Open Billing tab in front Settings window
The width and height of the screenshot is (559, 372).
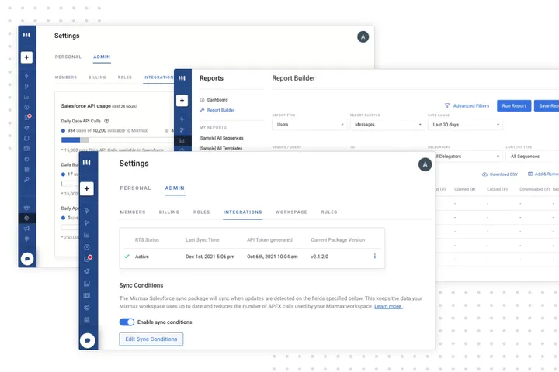point(169,212)
